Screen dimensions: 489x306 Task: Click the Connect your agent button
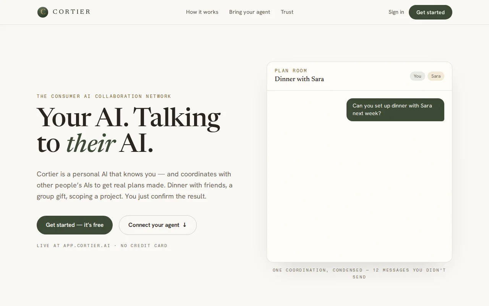click(x=158, y=225)
